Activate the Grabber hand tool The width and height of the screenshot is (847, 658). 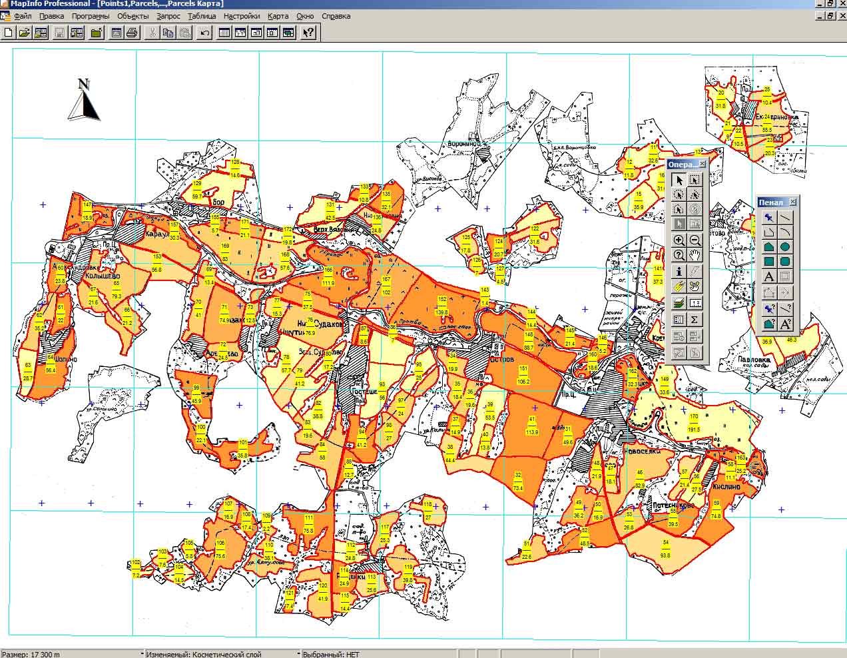click(x=695, y=256)
